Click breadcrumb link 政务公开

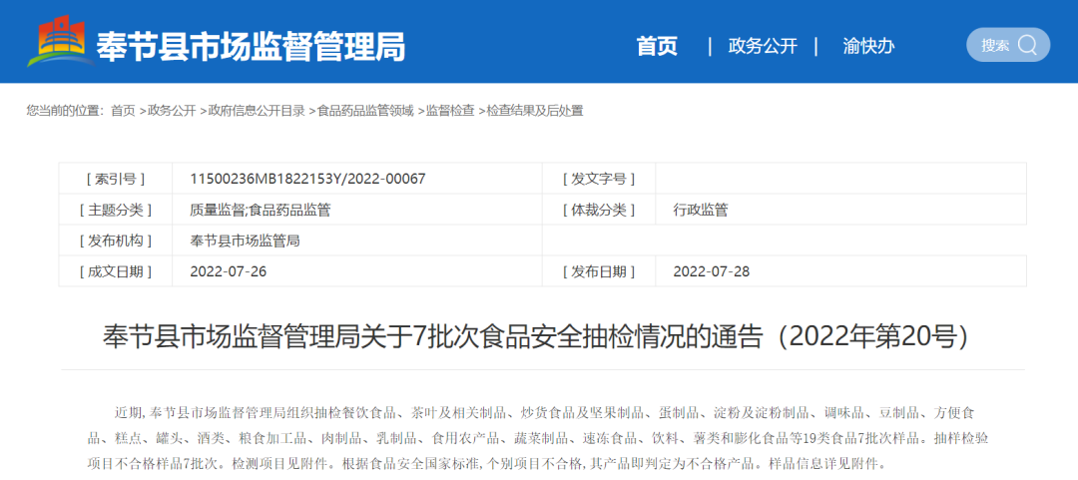point(172,111)
